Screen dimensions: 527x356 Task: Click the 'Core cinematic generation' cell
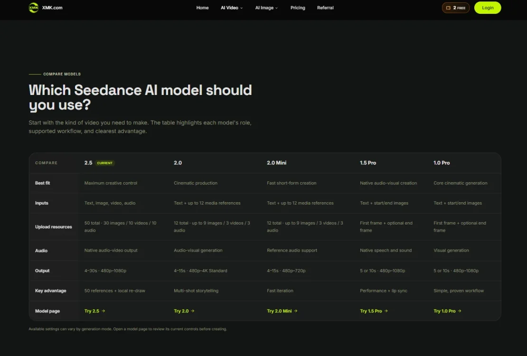point(461,183)
